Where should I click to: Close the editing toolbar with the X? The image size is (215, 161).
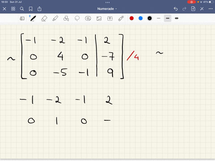pos(202,9)
